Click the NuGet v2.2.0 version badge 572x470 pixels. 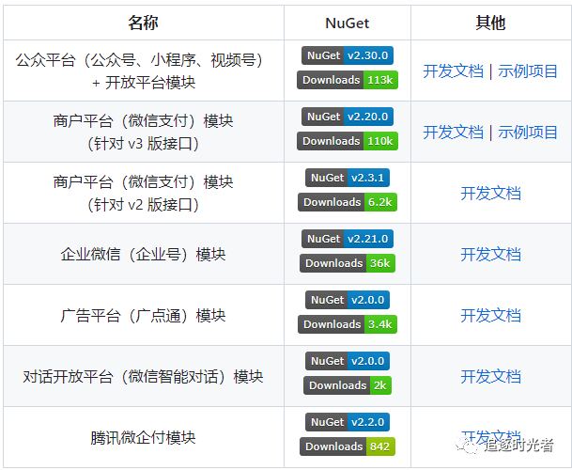348,422
